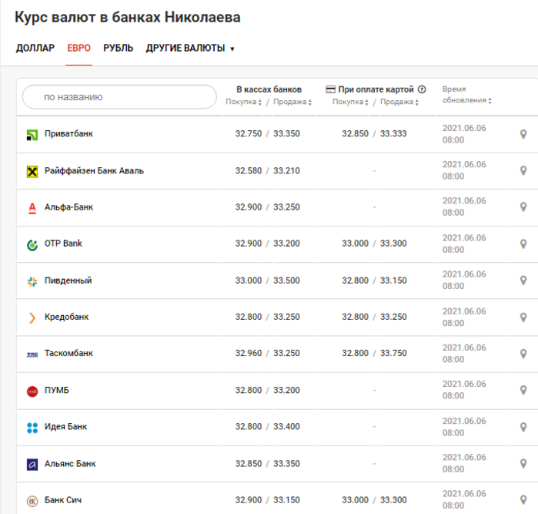Switch to the РУБЛЬ tab
Image resolution: width=538 pixels, height=514 pixels.
(118, 48)
